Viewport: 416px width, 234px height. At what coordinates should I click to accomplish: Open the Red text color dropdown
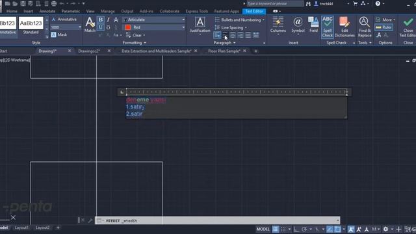(153, 27)
